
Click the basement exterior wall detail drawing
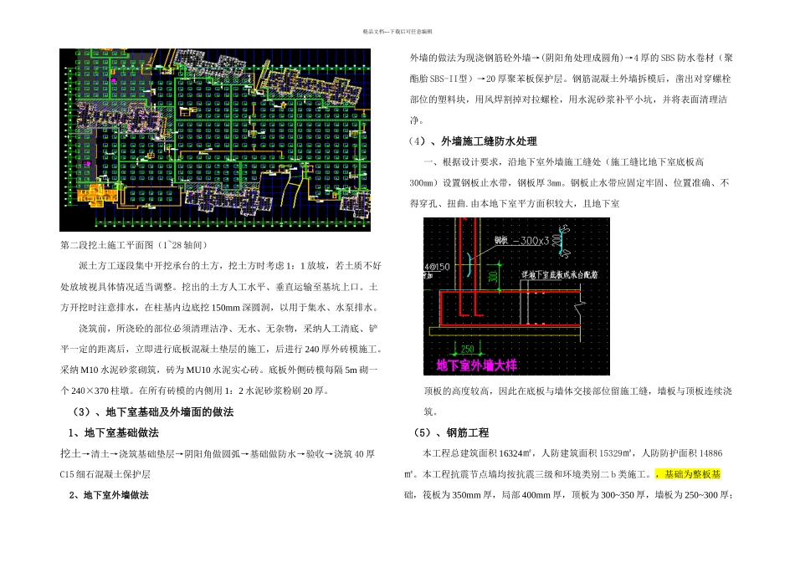coord(516,296)
